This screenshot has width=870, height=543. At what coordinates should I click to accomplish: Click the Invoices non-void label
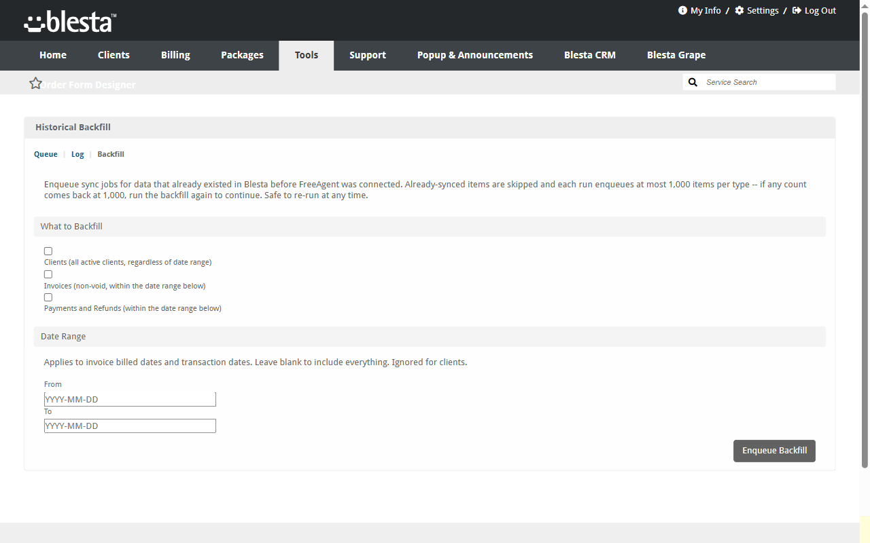coord(125,286)
